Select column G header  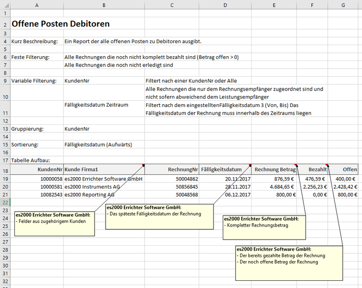343,5
